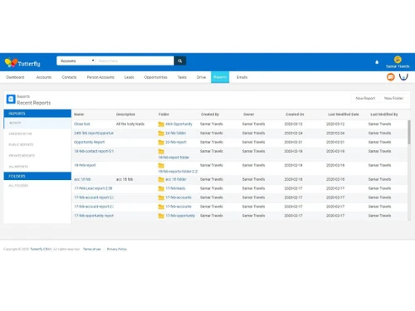
Task: Click the Folder column header
Action: pos(164,114)
